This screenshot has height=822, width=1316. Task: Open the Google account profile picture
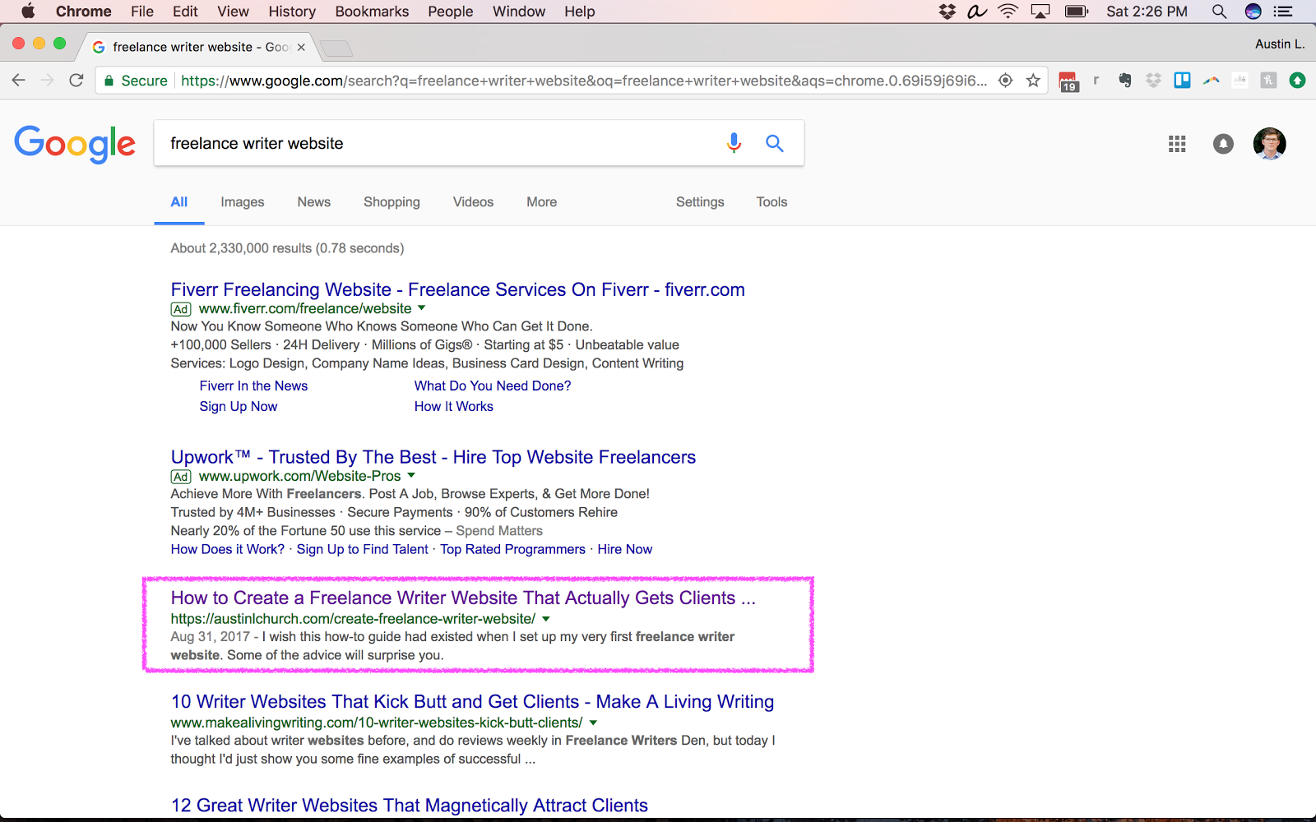[1269, 144]
